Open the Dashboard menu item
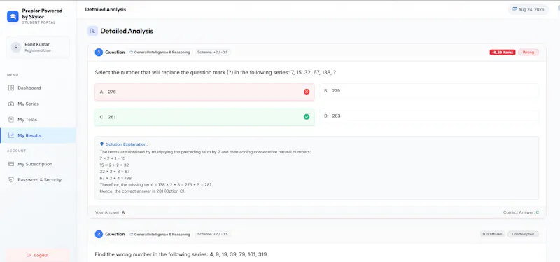The image size is (560, 262). pos(38,88)
